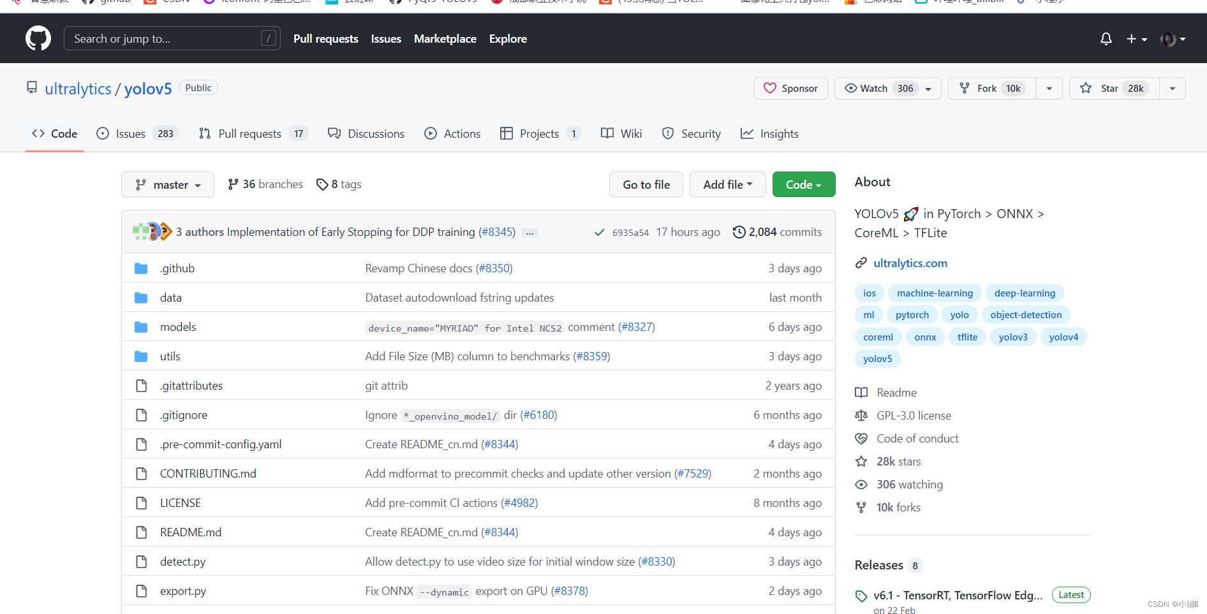The width and height of the screenshot is (1207, 614).
Task: Open the green Code dropdown
Action: [804, 184]
